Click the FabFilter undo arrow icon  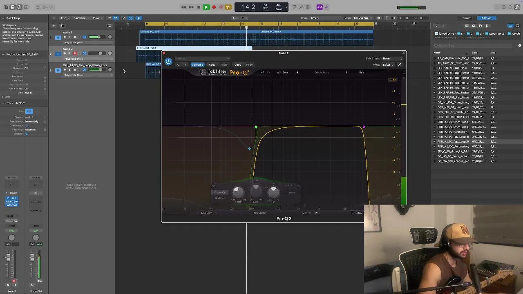coord(263,73)
